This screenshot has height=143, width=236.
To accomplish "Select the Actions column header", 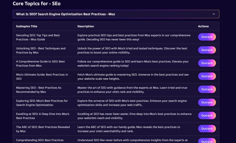I will (203, 26).
